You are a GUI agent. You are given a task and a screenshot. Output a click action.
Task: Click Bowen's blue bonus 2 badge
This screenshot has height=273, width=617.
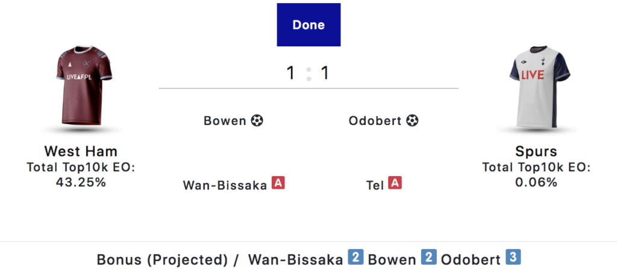click(x=428, y=258)
